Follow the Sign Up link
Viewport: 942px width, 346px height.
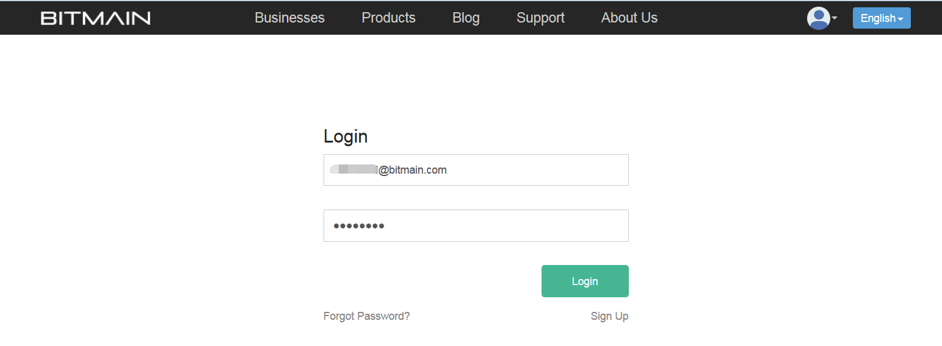point(609,316)
